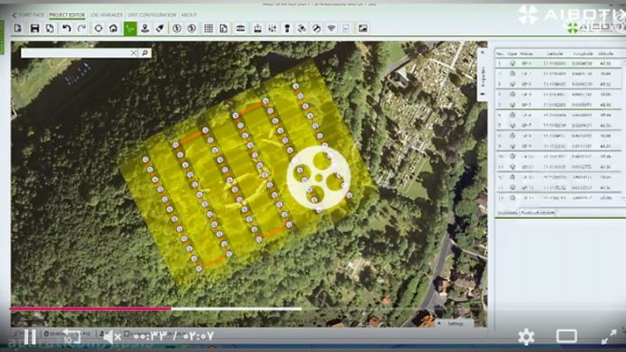Toggle the green highlighted waypoint path tool

click(x=130, y=28)
